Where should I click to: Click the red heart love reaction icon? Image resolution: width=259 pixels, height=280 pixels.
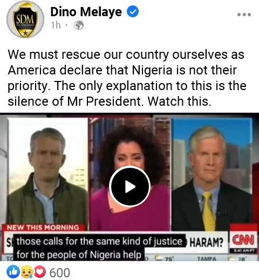(x=40, y=272)
